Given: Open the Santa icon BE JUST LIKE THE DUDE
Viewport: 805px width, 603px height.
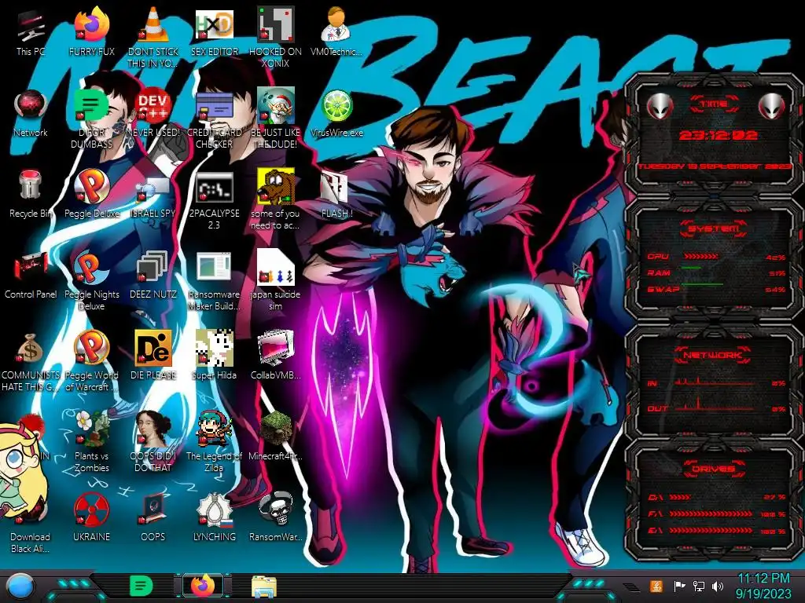Looking at the screenshot, I should click(x=276, y=106).
